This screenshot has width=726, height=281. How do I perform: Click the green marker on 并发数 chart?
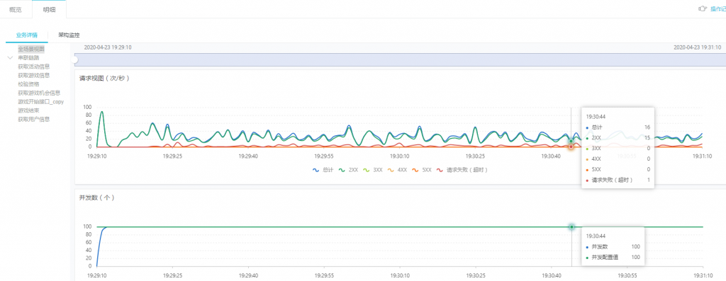[572, 227]
